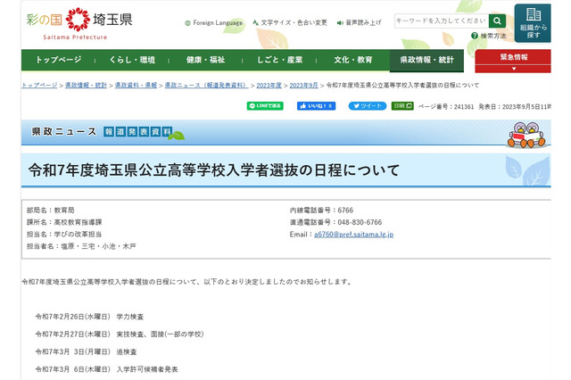Open the 検索方法 help link

(489, 36)
